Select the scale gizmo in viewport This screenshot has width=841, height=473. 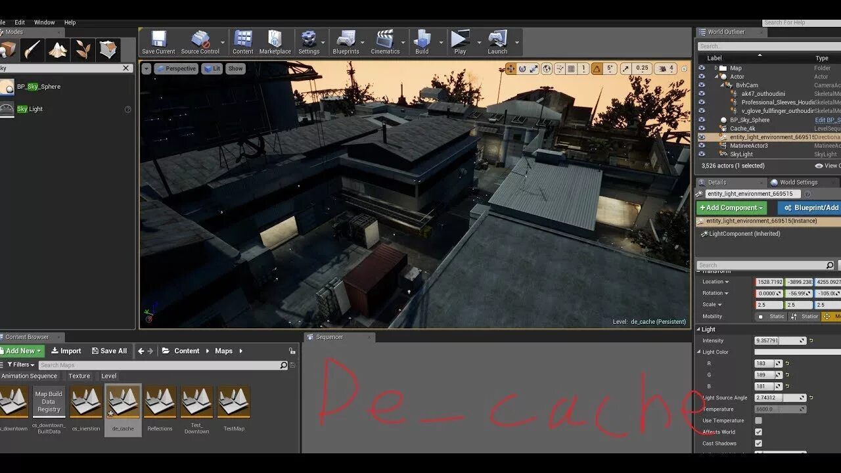[534, 68]
